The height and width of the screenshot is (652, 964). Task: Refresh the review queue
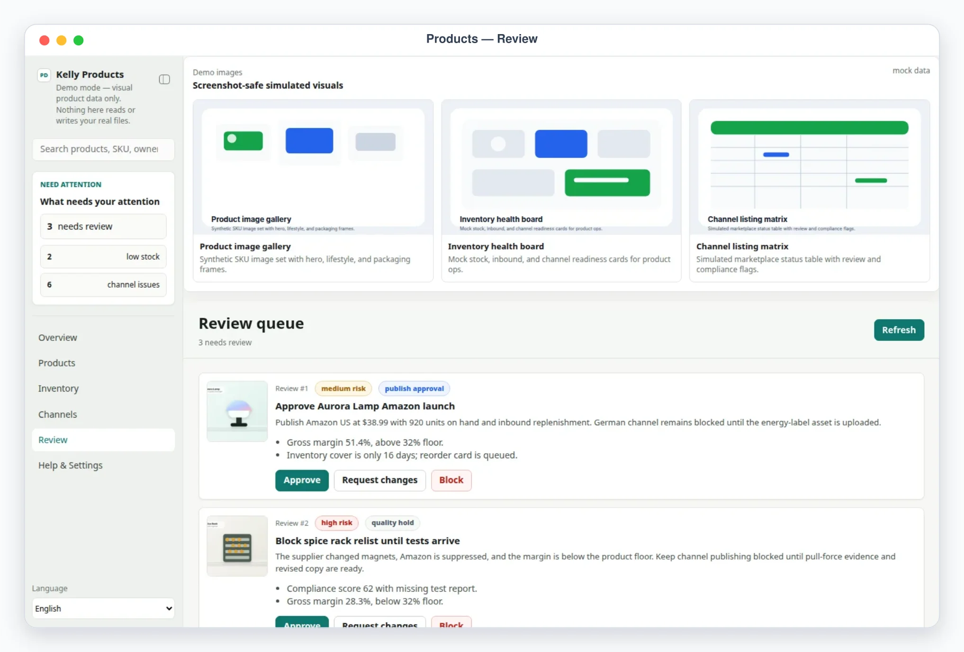[899, 330]
